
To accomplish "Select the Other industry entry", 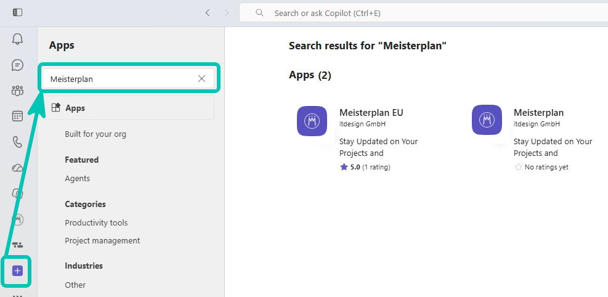I will (75, 285).
